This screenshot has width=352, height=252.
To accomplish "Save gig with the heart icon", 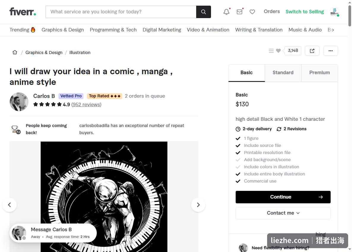I will 278,51.
